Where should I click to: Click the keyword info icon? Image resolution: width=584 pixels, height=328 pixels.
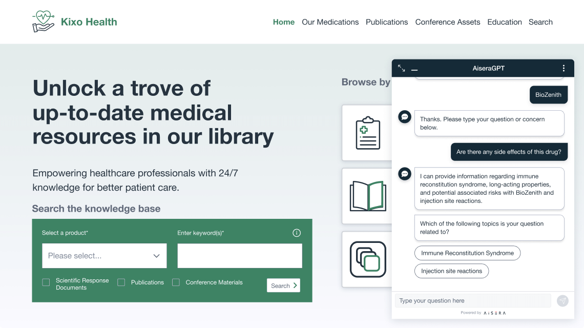pyautogui.click(x=297, y=233)
